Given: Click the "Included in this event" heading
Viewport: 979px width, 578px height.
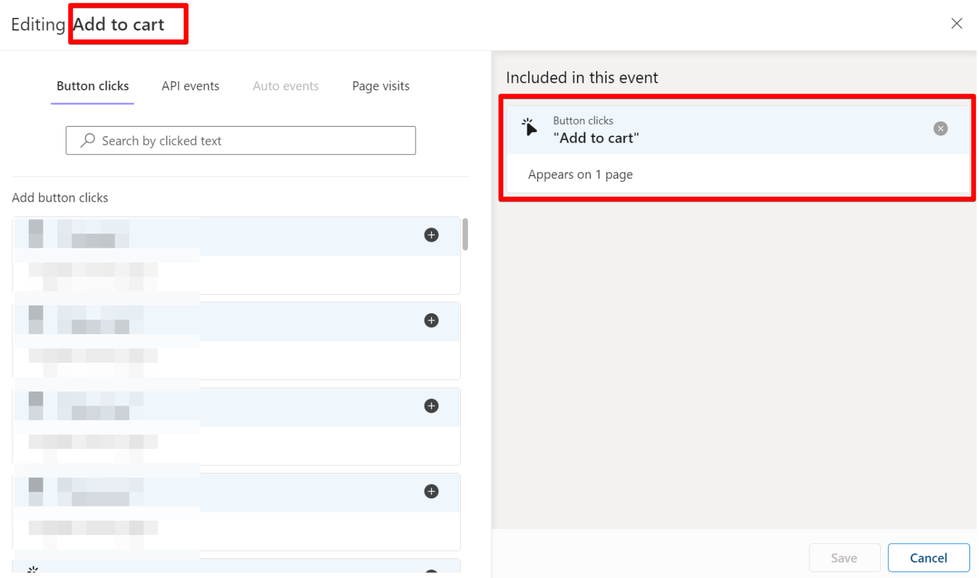Looking at the screenshot, I should point(581,78).
